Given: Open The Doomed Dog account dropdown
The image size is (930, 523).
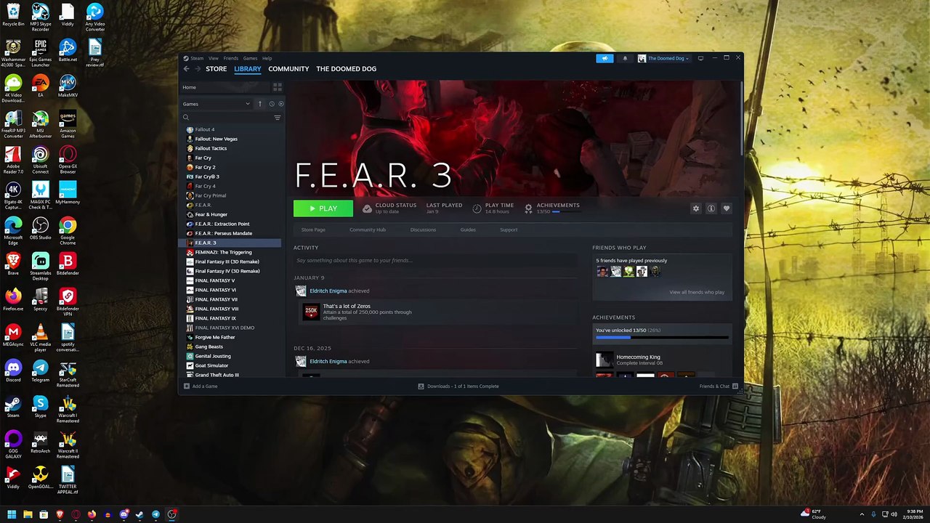Looking at the screenshot, I should (x=663, y=58).
